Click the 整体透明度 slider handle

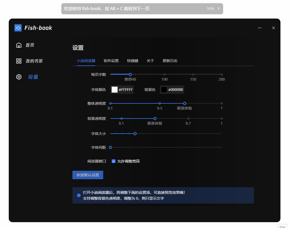pos(184,103)
